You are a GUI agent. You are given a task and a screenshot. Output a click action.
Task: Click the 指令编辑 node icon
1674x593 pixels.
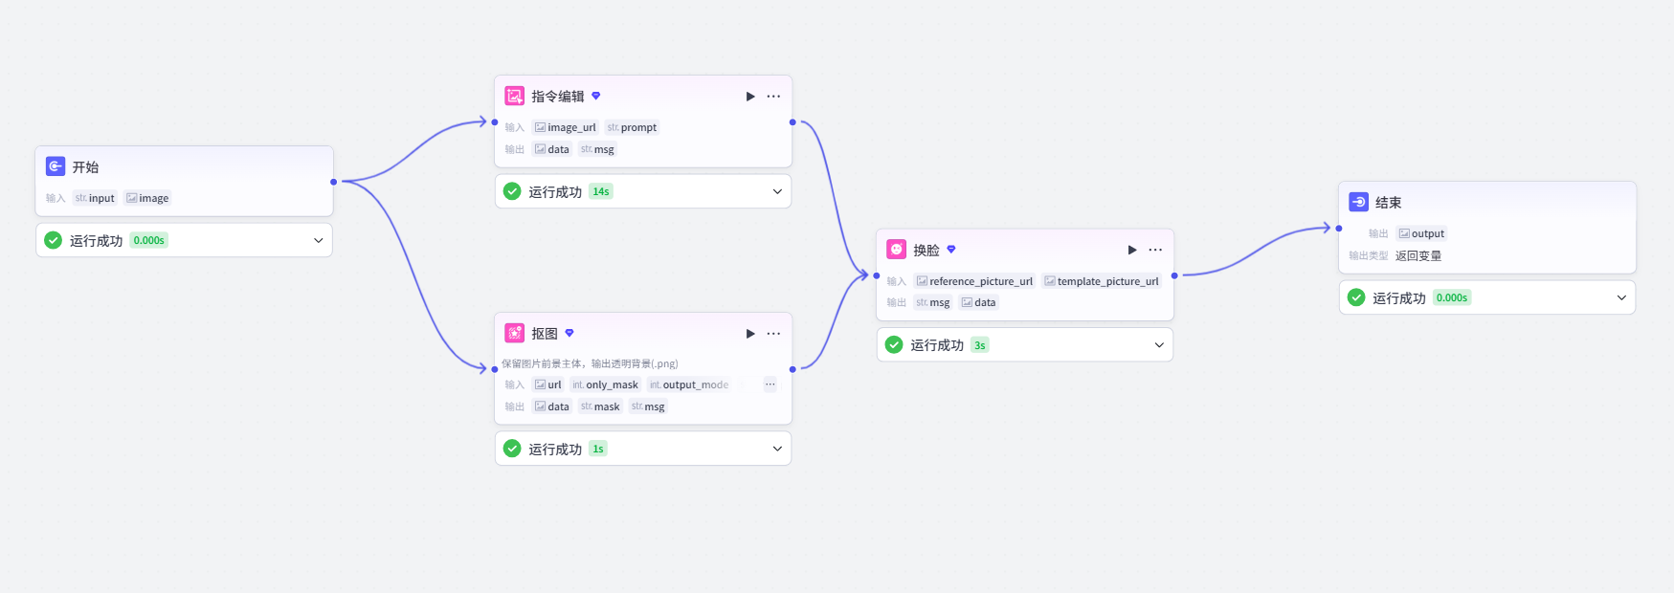[x=514, y=96]
